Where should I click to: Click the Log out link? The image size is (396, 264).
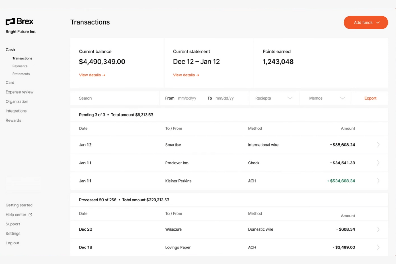(12, 243)
